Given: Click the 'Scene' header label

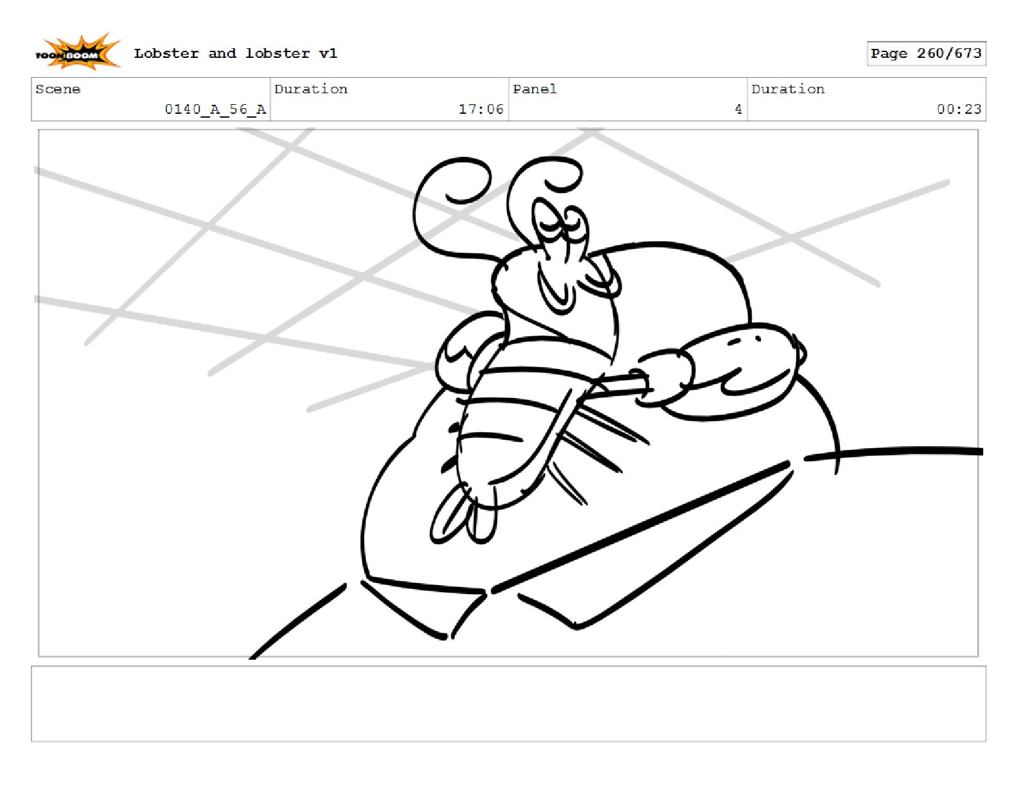Looking at the screenshot, I should (x=58, y=89).
